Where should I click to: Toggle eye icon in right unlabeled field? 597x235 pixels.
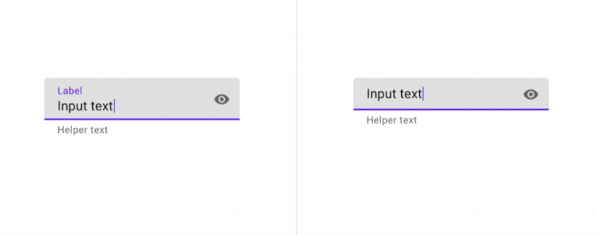[531, 94]
